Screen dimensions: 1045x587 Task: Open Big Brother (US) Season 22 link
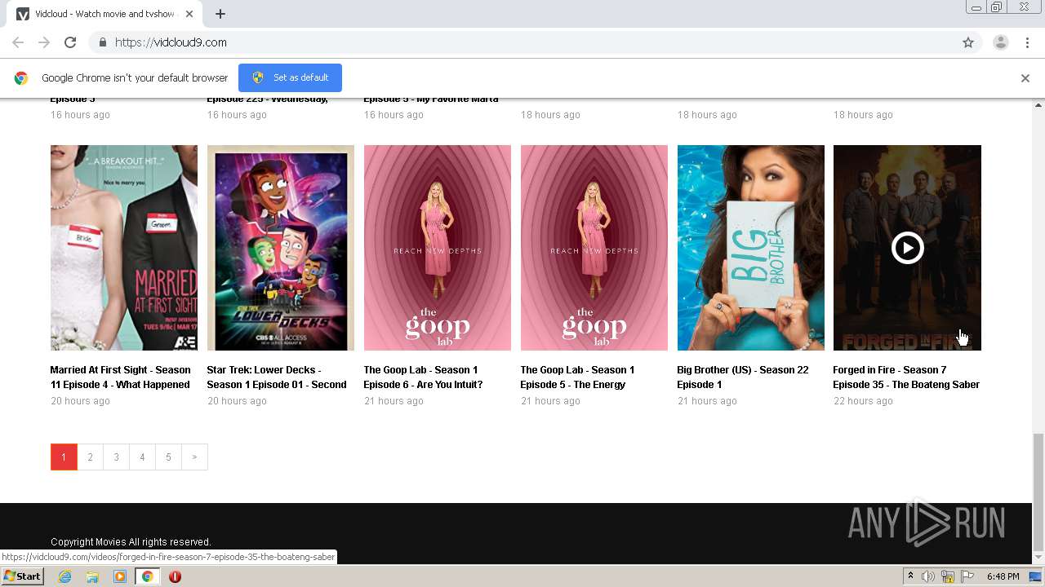point(743,377)
